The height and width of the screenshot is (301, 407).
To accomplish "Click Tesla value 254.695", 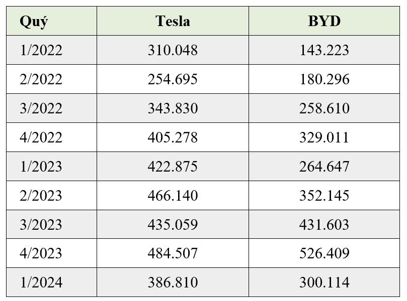I will click(173, 80).
